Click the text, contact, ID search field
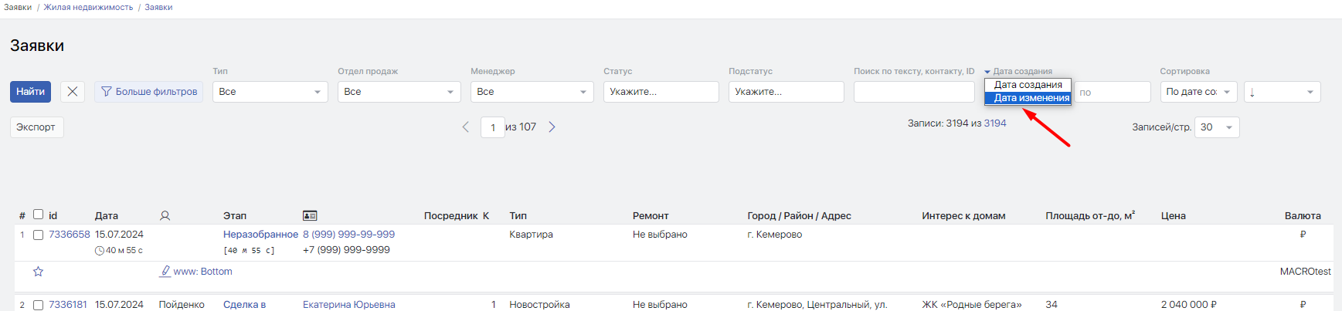Image resolution: width=1342 pixels, height=311 pixels. click(913, 92)
